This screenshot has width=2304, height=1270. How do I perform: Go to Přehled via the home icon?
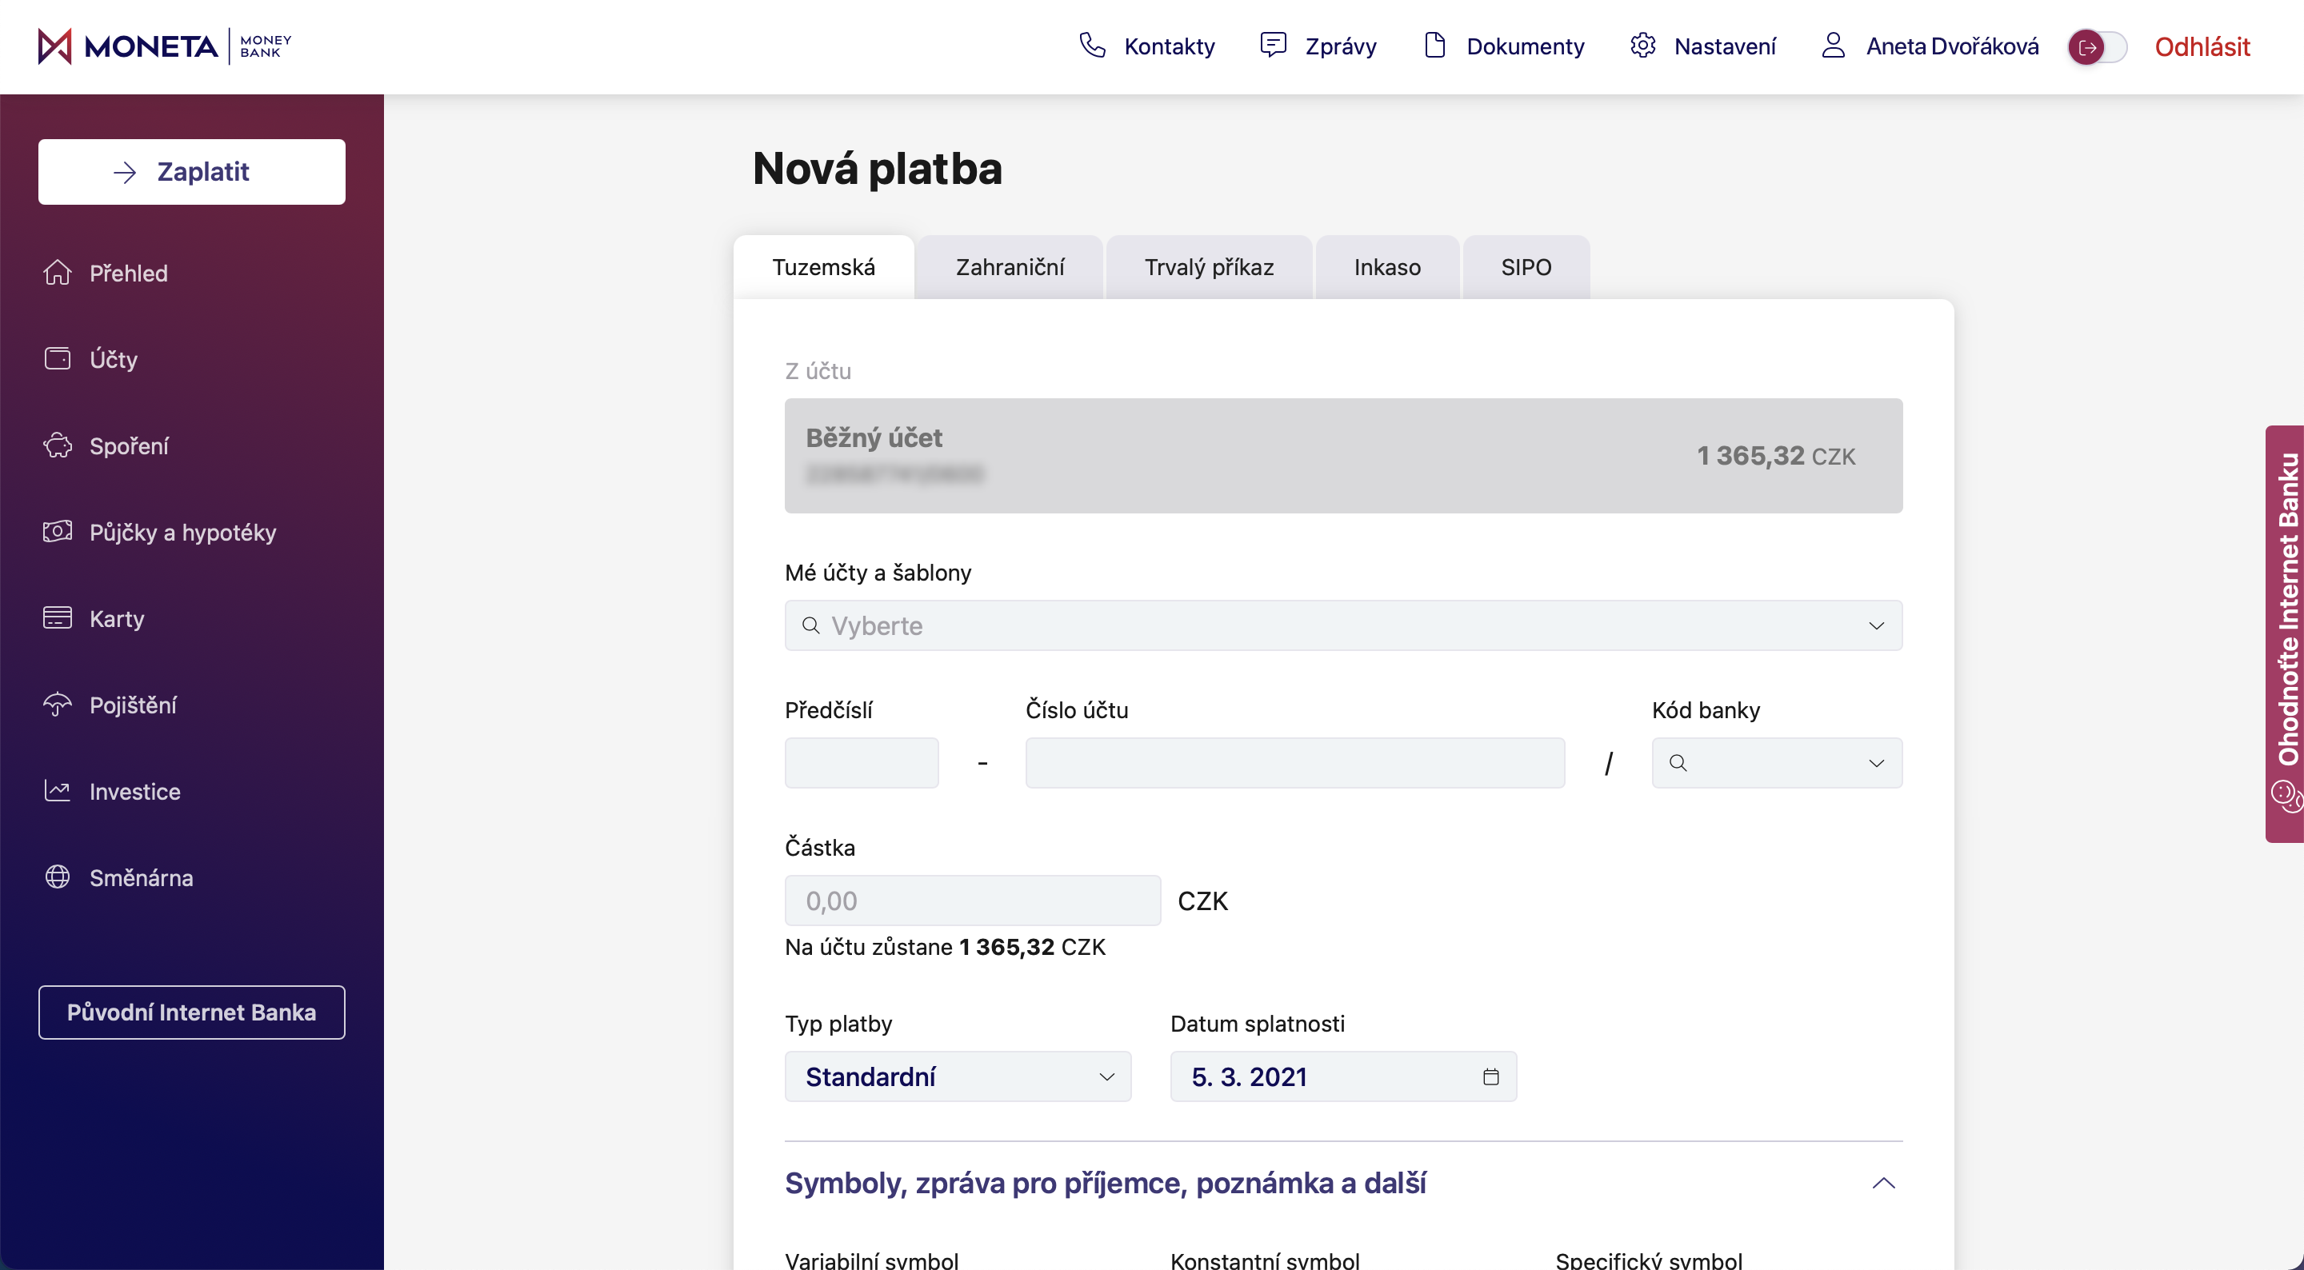[x=58, y=273]
